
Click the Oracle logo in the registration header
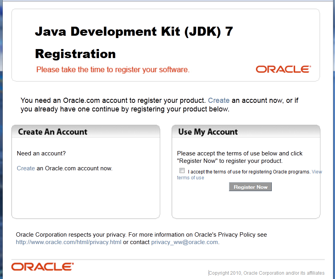tap(282, 69)
